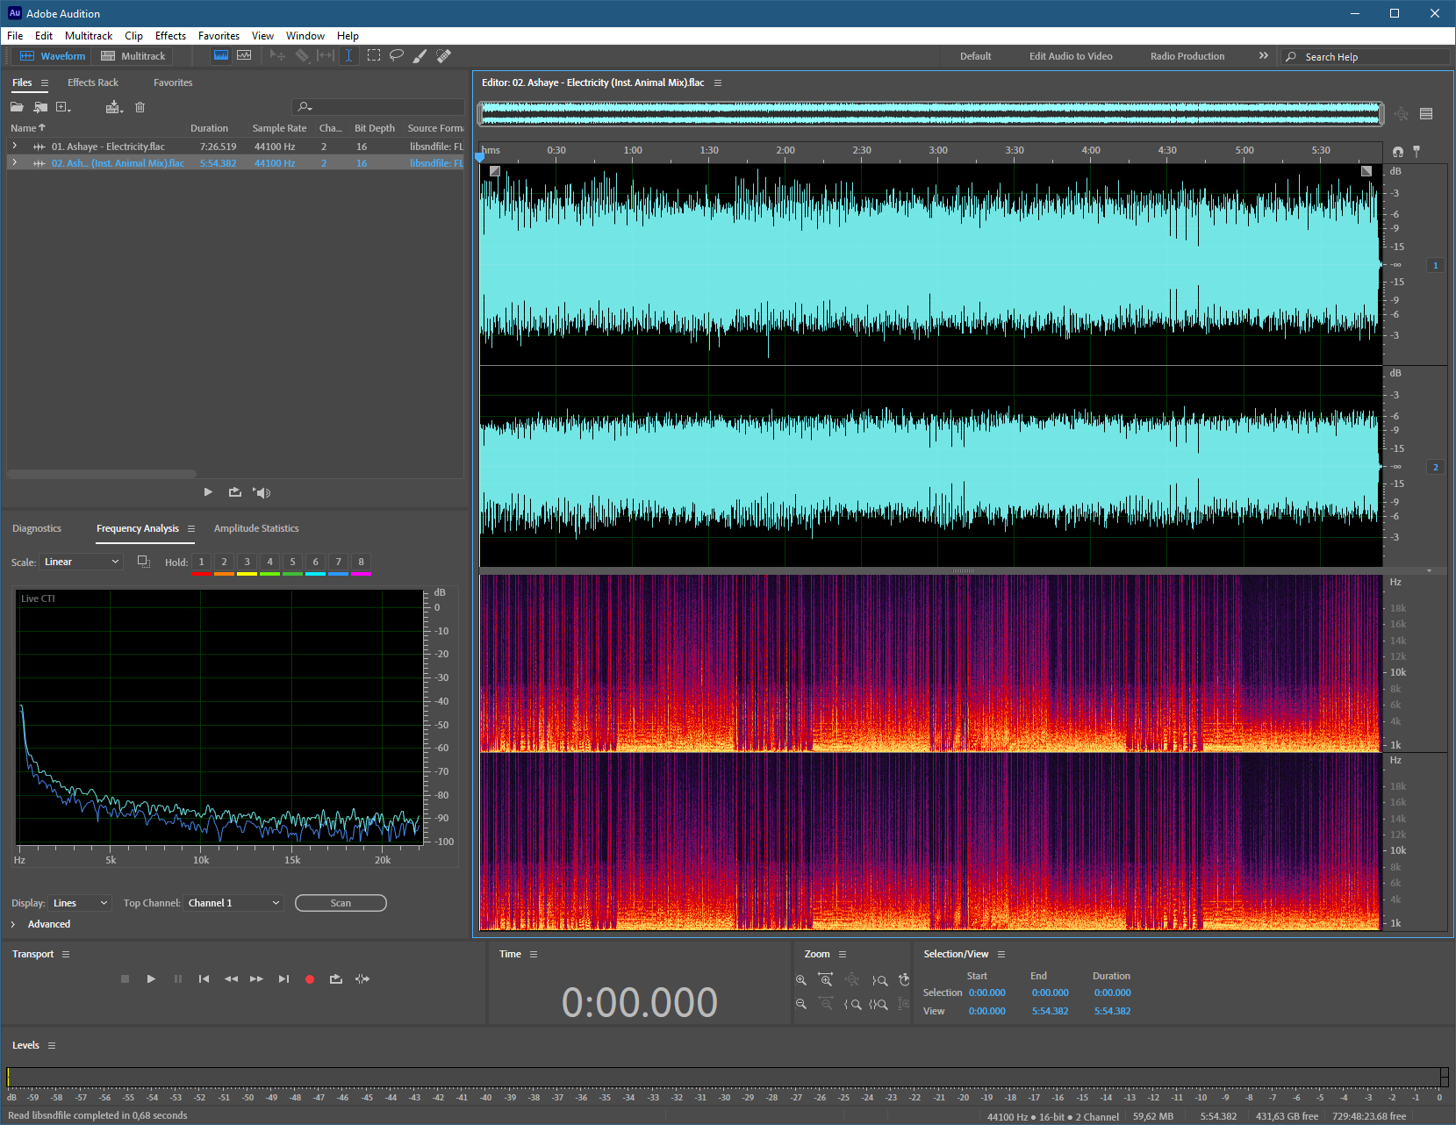Click the cyan Hold 6 color bar
This screenshot has height=1125, width=1456.
coord(315,574)
